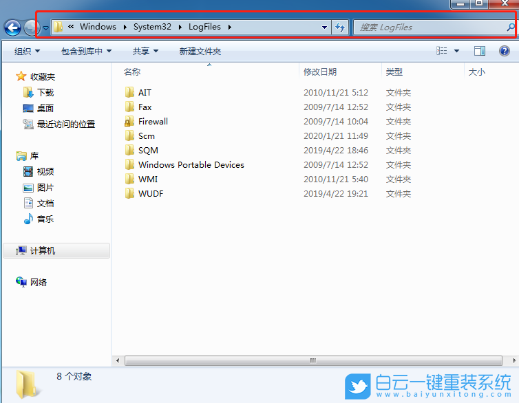Screen dimensions: 519x403
Task: Select 文档 library in navigation pane
Action: 45,203
